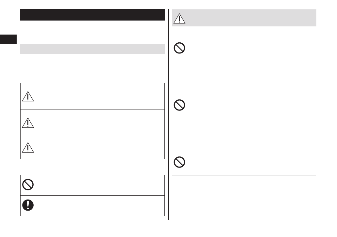337x237 pixels.
Task: Select the lowest warning triangle in the left table
Action: (28, 147)
